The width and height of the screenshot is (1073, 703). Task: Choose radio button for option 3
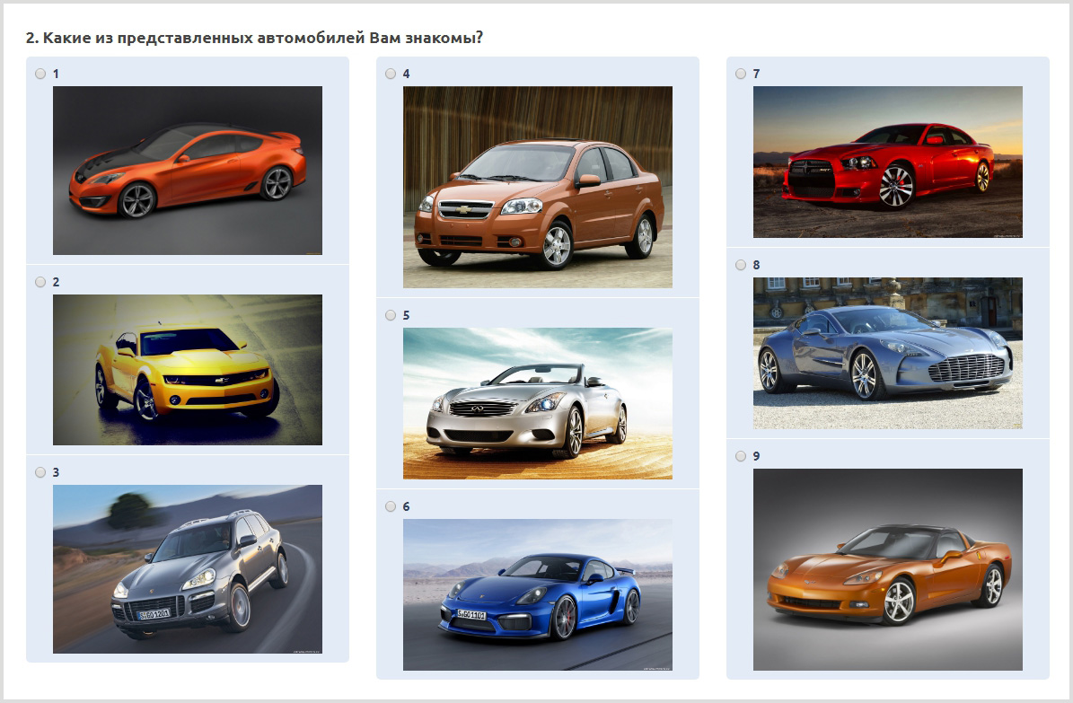pyautogui.click(x=40, y=472)
